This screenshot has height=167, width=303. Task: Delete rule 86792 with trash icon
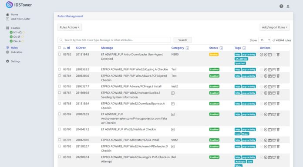point(278,147)
